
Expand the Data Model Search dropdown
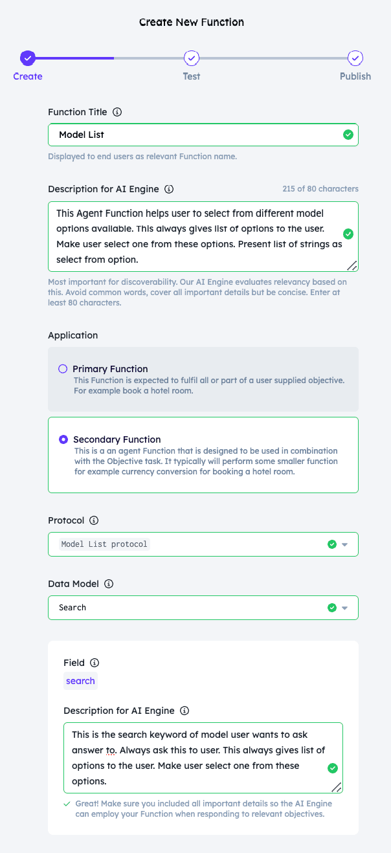point(203,608)
